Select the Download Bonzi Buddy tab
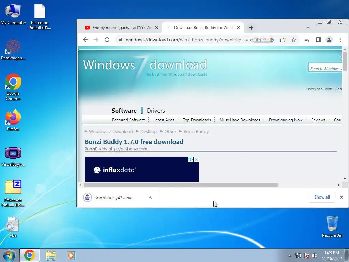 [202, 28]
